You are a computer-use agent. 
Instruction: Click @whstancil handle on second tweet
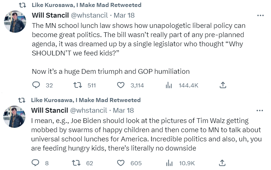(88, 110)
